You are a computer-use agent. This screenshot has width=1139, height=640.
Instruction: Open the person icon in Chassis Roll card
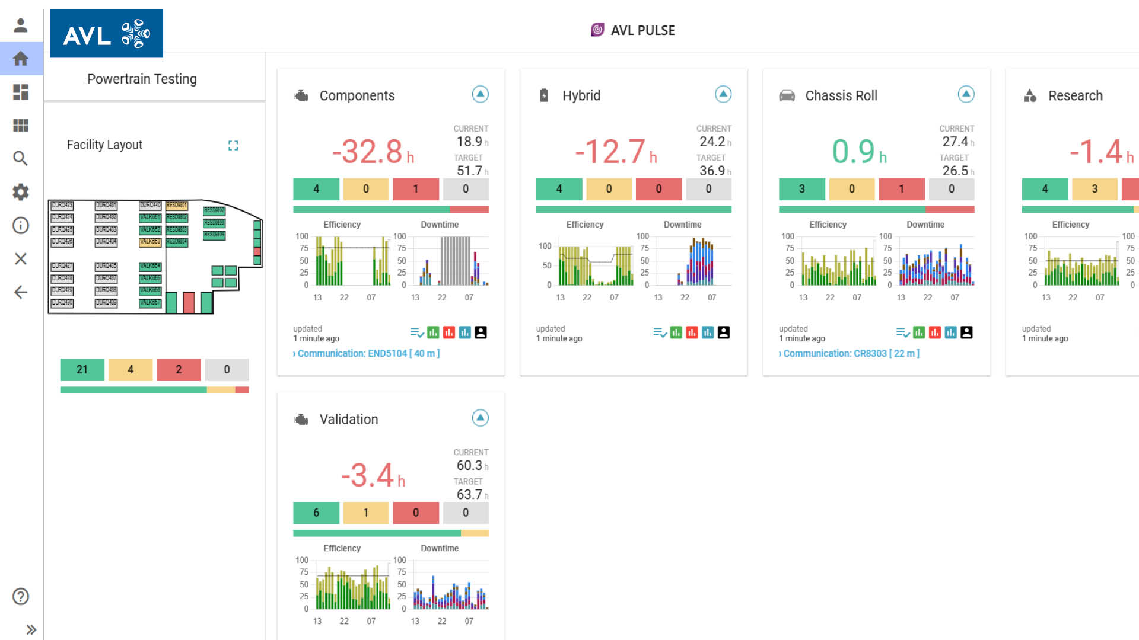pyautogui.click(x=966, y=332)
